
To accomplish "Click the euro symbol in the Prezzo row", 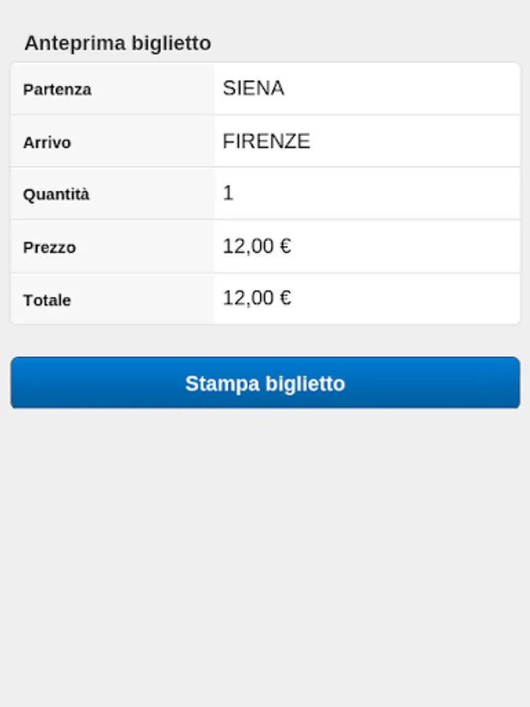I will click(285, 247).
